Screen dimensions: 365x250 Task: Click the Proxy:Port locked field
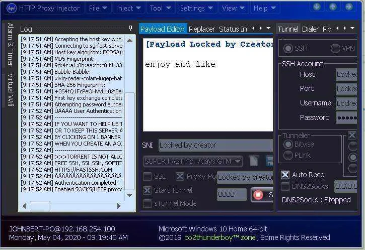pyautogui.click(x=245, y=177)
